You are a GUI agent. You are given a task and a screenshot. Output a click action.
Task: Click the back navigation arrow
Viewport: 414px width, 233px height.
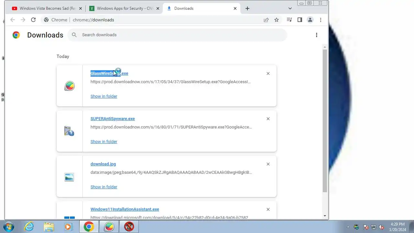13,20
